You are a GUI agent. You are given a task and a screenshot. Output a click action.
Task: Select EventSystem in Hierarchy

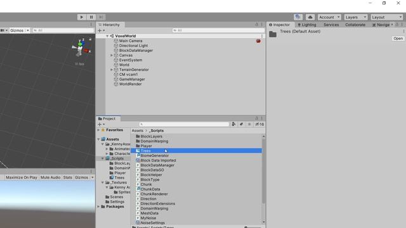pos(131,60)
